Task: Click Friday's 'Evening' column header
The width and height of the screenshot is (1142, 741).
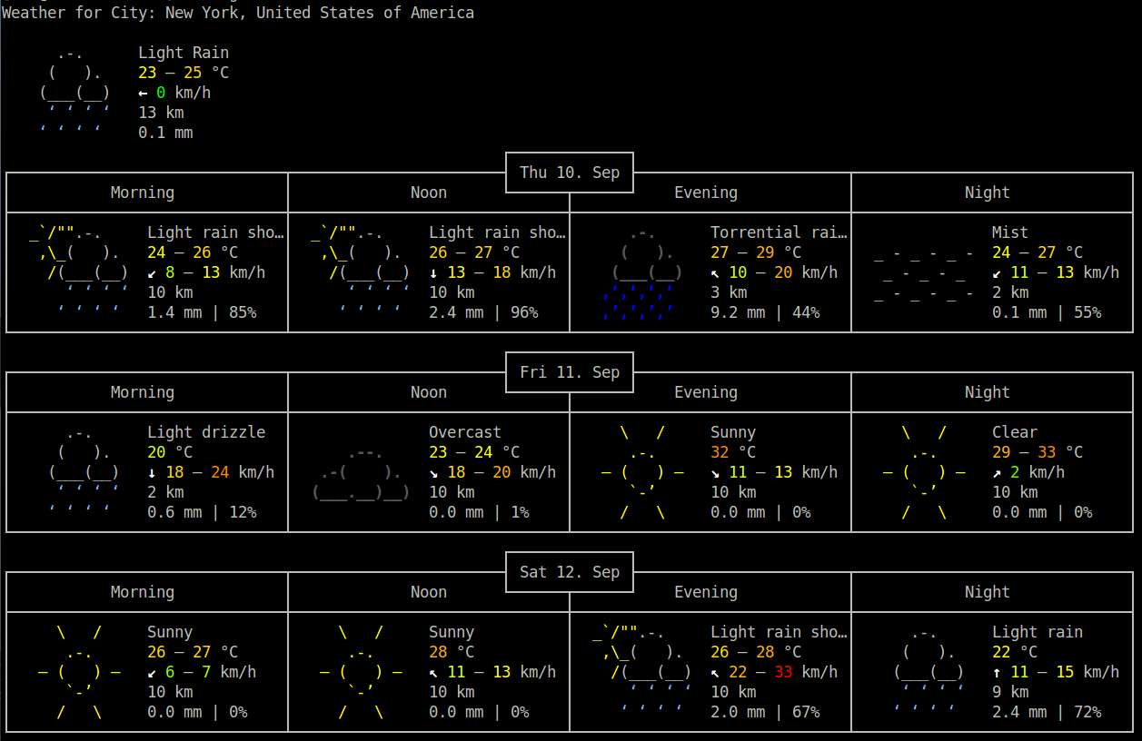Action: click(x=706, y=392)
